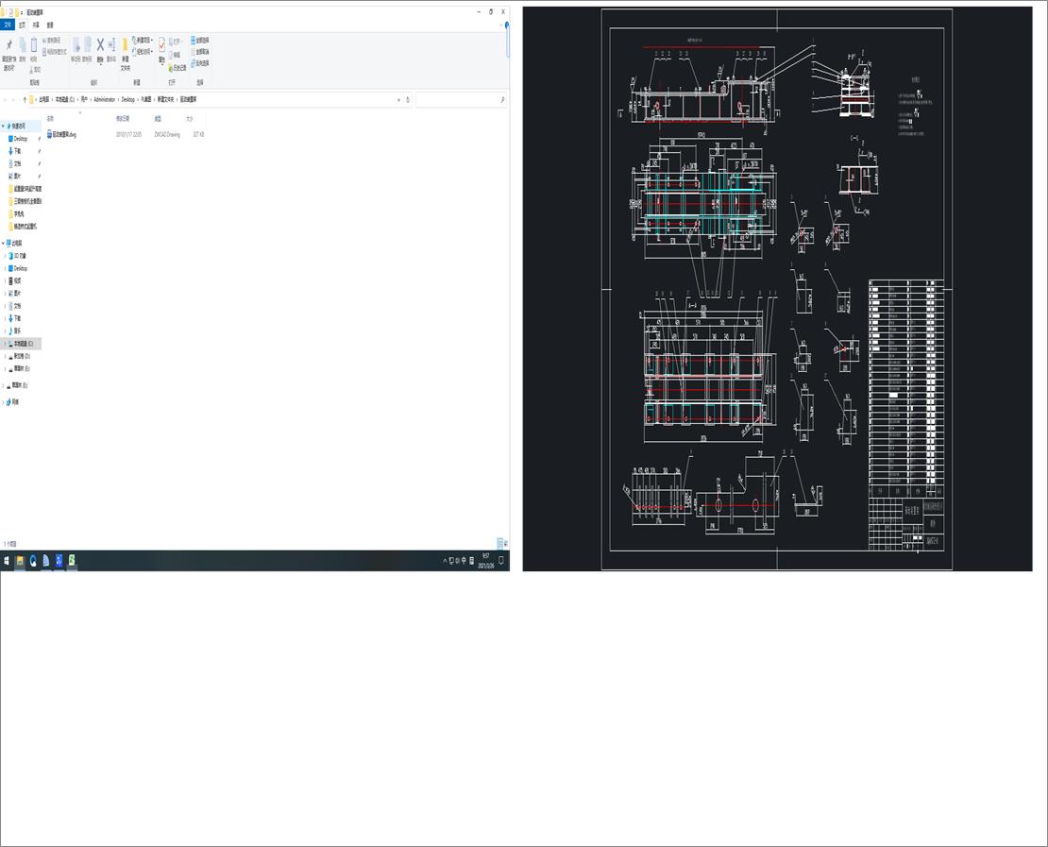Click the Paste icon in Explorer ribbon
Image resolution: width=1048 pixels, height=847 pixels.
point(34,45)
